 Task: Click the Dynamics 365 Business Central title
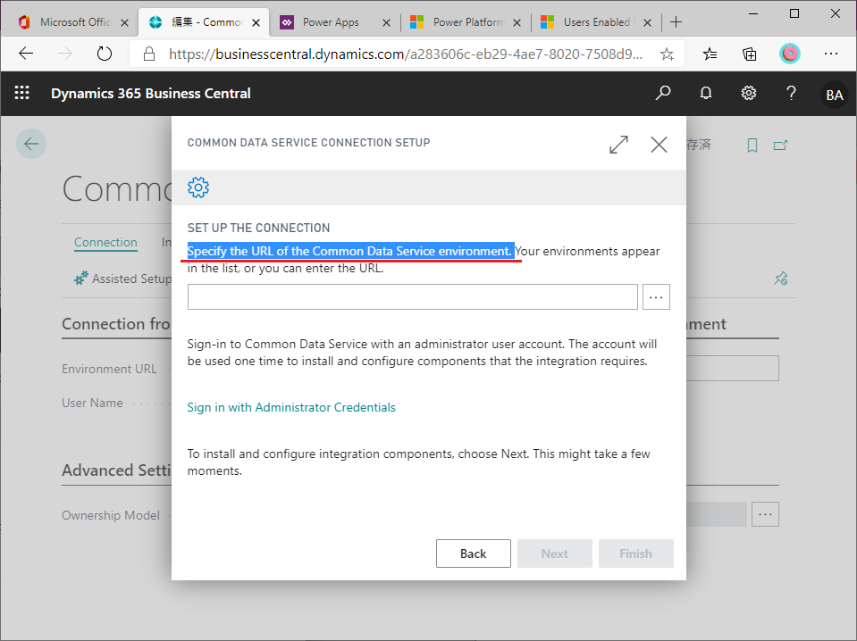tap(151, 94)
